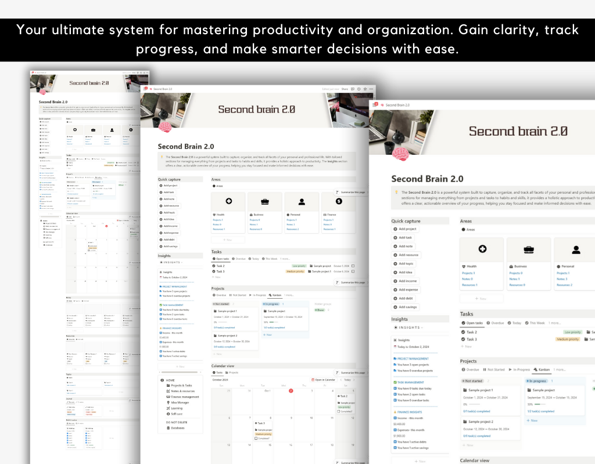Viewport: 595px width, 464px height.
Task: Go to previous month with calendar left chevron
Action: [340, 379]
